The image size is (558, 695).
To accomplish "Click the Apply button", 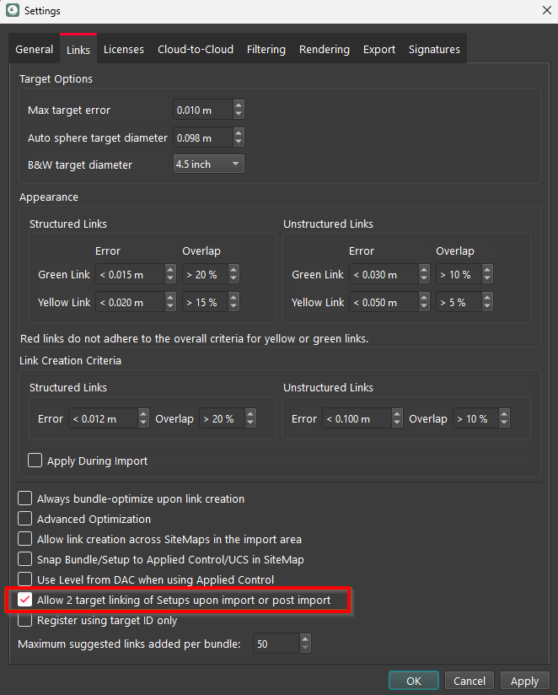I will 524,681.
